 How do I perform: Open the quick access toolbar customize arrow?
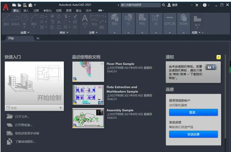[35, 5]
